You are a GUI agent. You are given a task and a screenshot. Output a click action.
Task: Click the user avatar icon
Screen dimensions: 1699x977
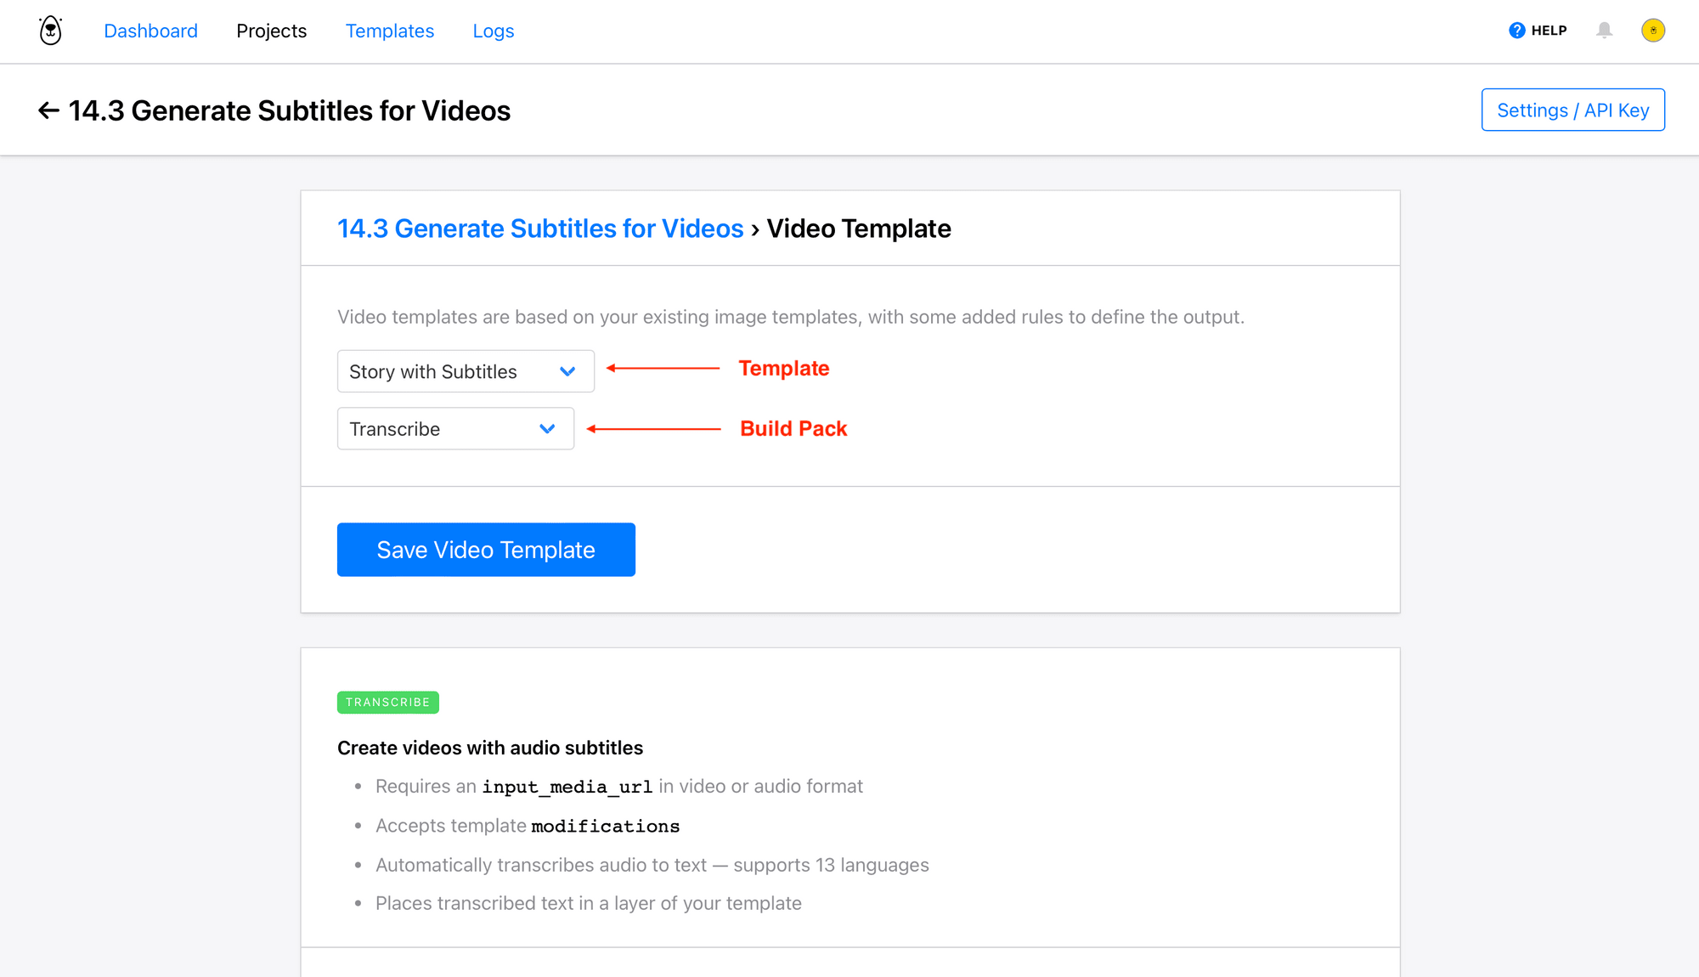(1655, 31)
